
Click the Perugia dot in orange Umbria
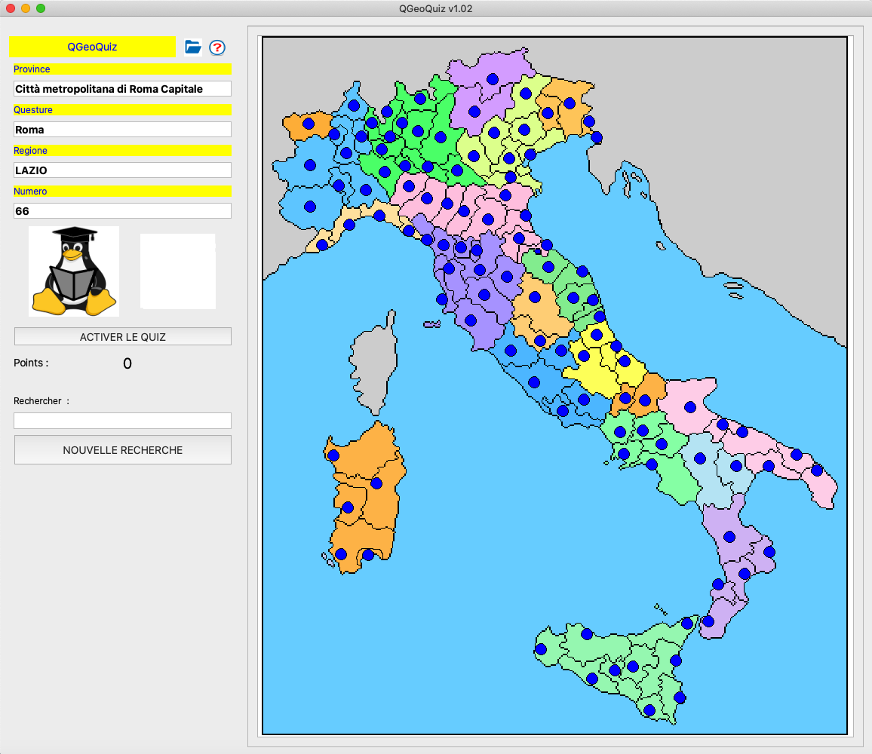(x=535, y=298)
